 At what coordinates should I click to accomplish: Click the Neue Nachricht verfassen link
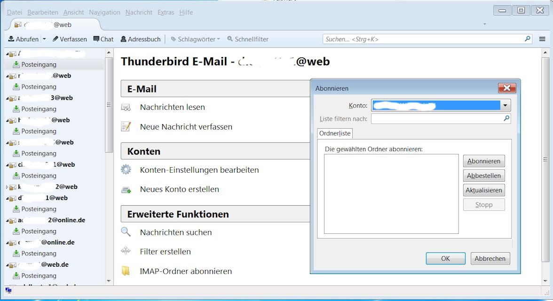[x=186, y=127]
